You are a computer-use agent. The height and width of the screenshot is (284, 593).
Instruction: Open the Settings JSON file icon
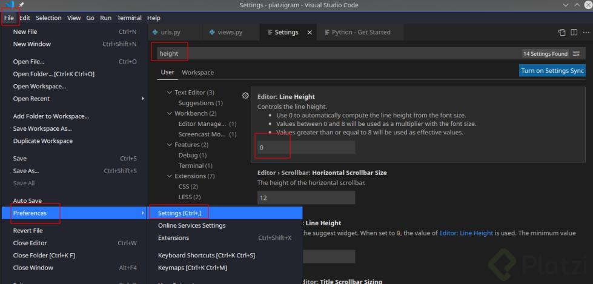[562, 32]
